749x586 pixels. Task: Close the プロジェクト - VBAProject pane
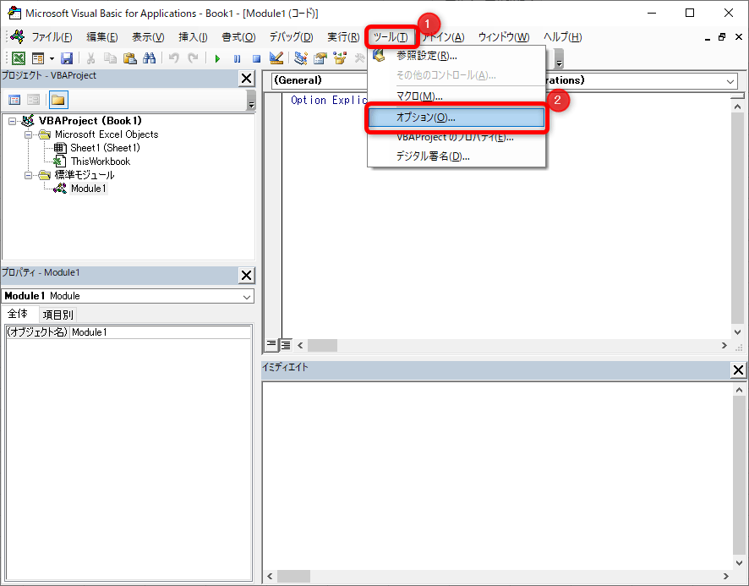point(247,79)
